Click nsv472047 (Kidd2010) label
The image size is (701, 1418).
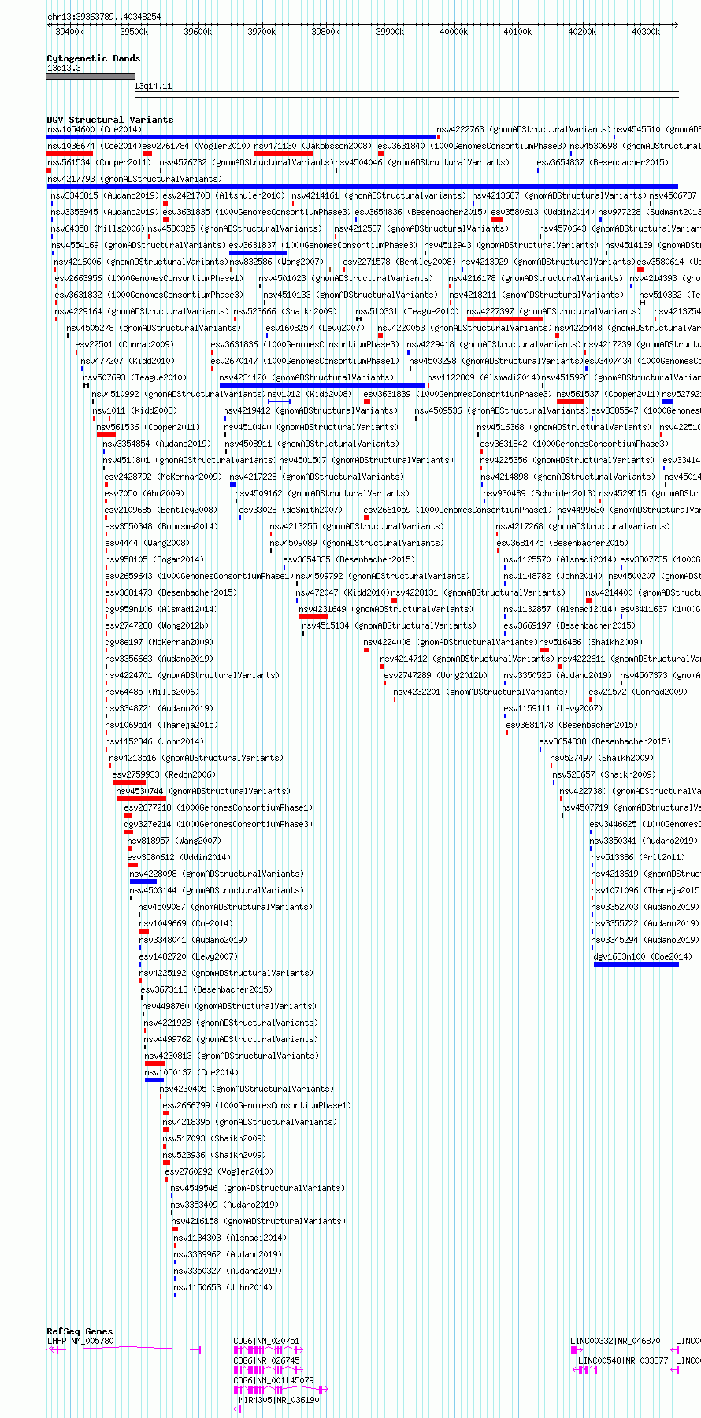coord(343,592)
